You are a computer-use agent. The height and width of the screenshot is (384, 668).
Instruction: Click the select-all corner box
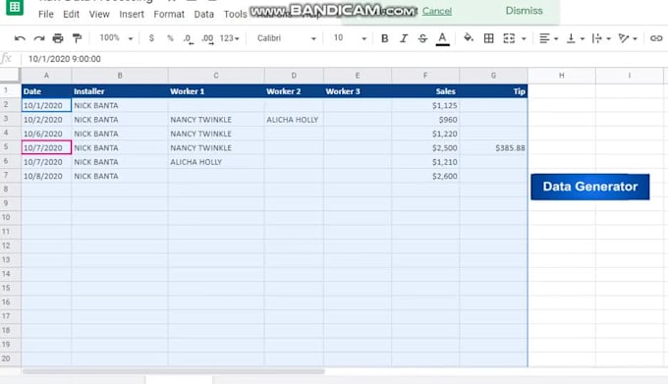click(10, 75)
